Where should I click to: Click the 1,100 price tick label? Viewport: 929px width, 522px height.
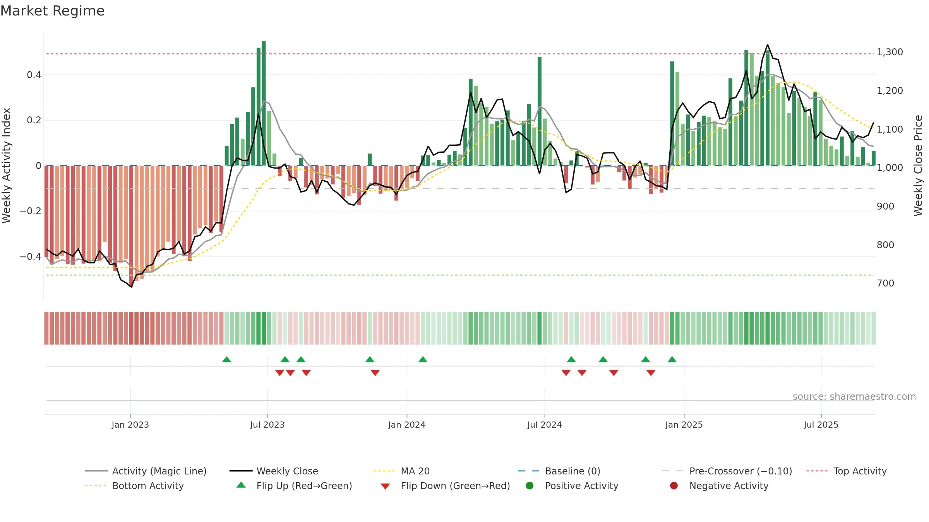[x=890, y=130]
